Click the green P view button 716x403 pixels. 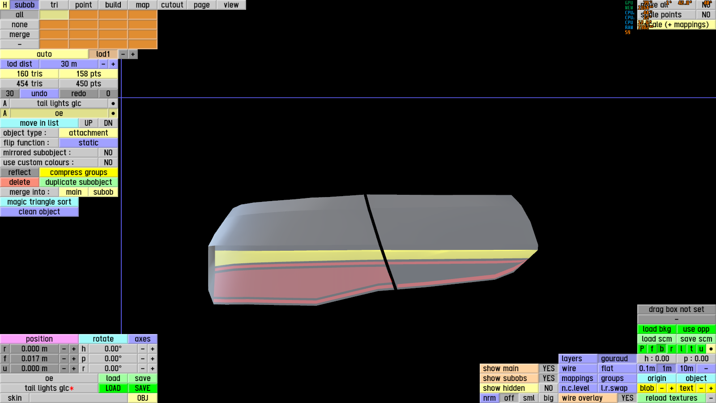[x=642, y=349]
